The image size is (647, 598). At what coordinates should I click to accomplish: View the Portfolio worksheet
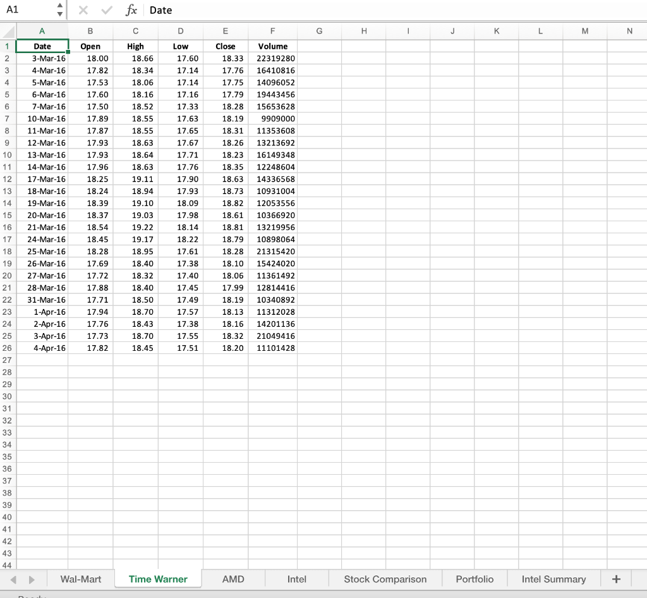[x=475, y=578]
